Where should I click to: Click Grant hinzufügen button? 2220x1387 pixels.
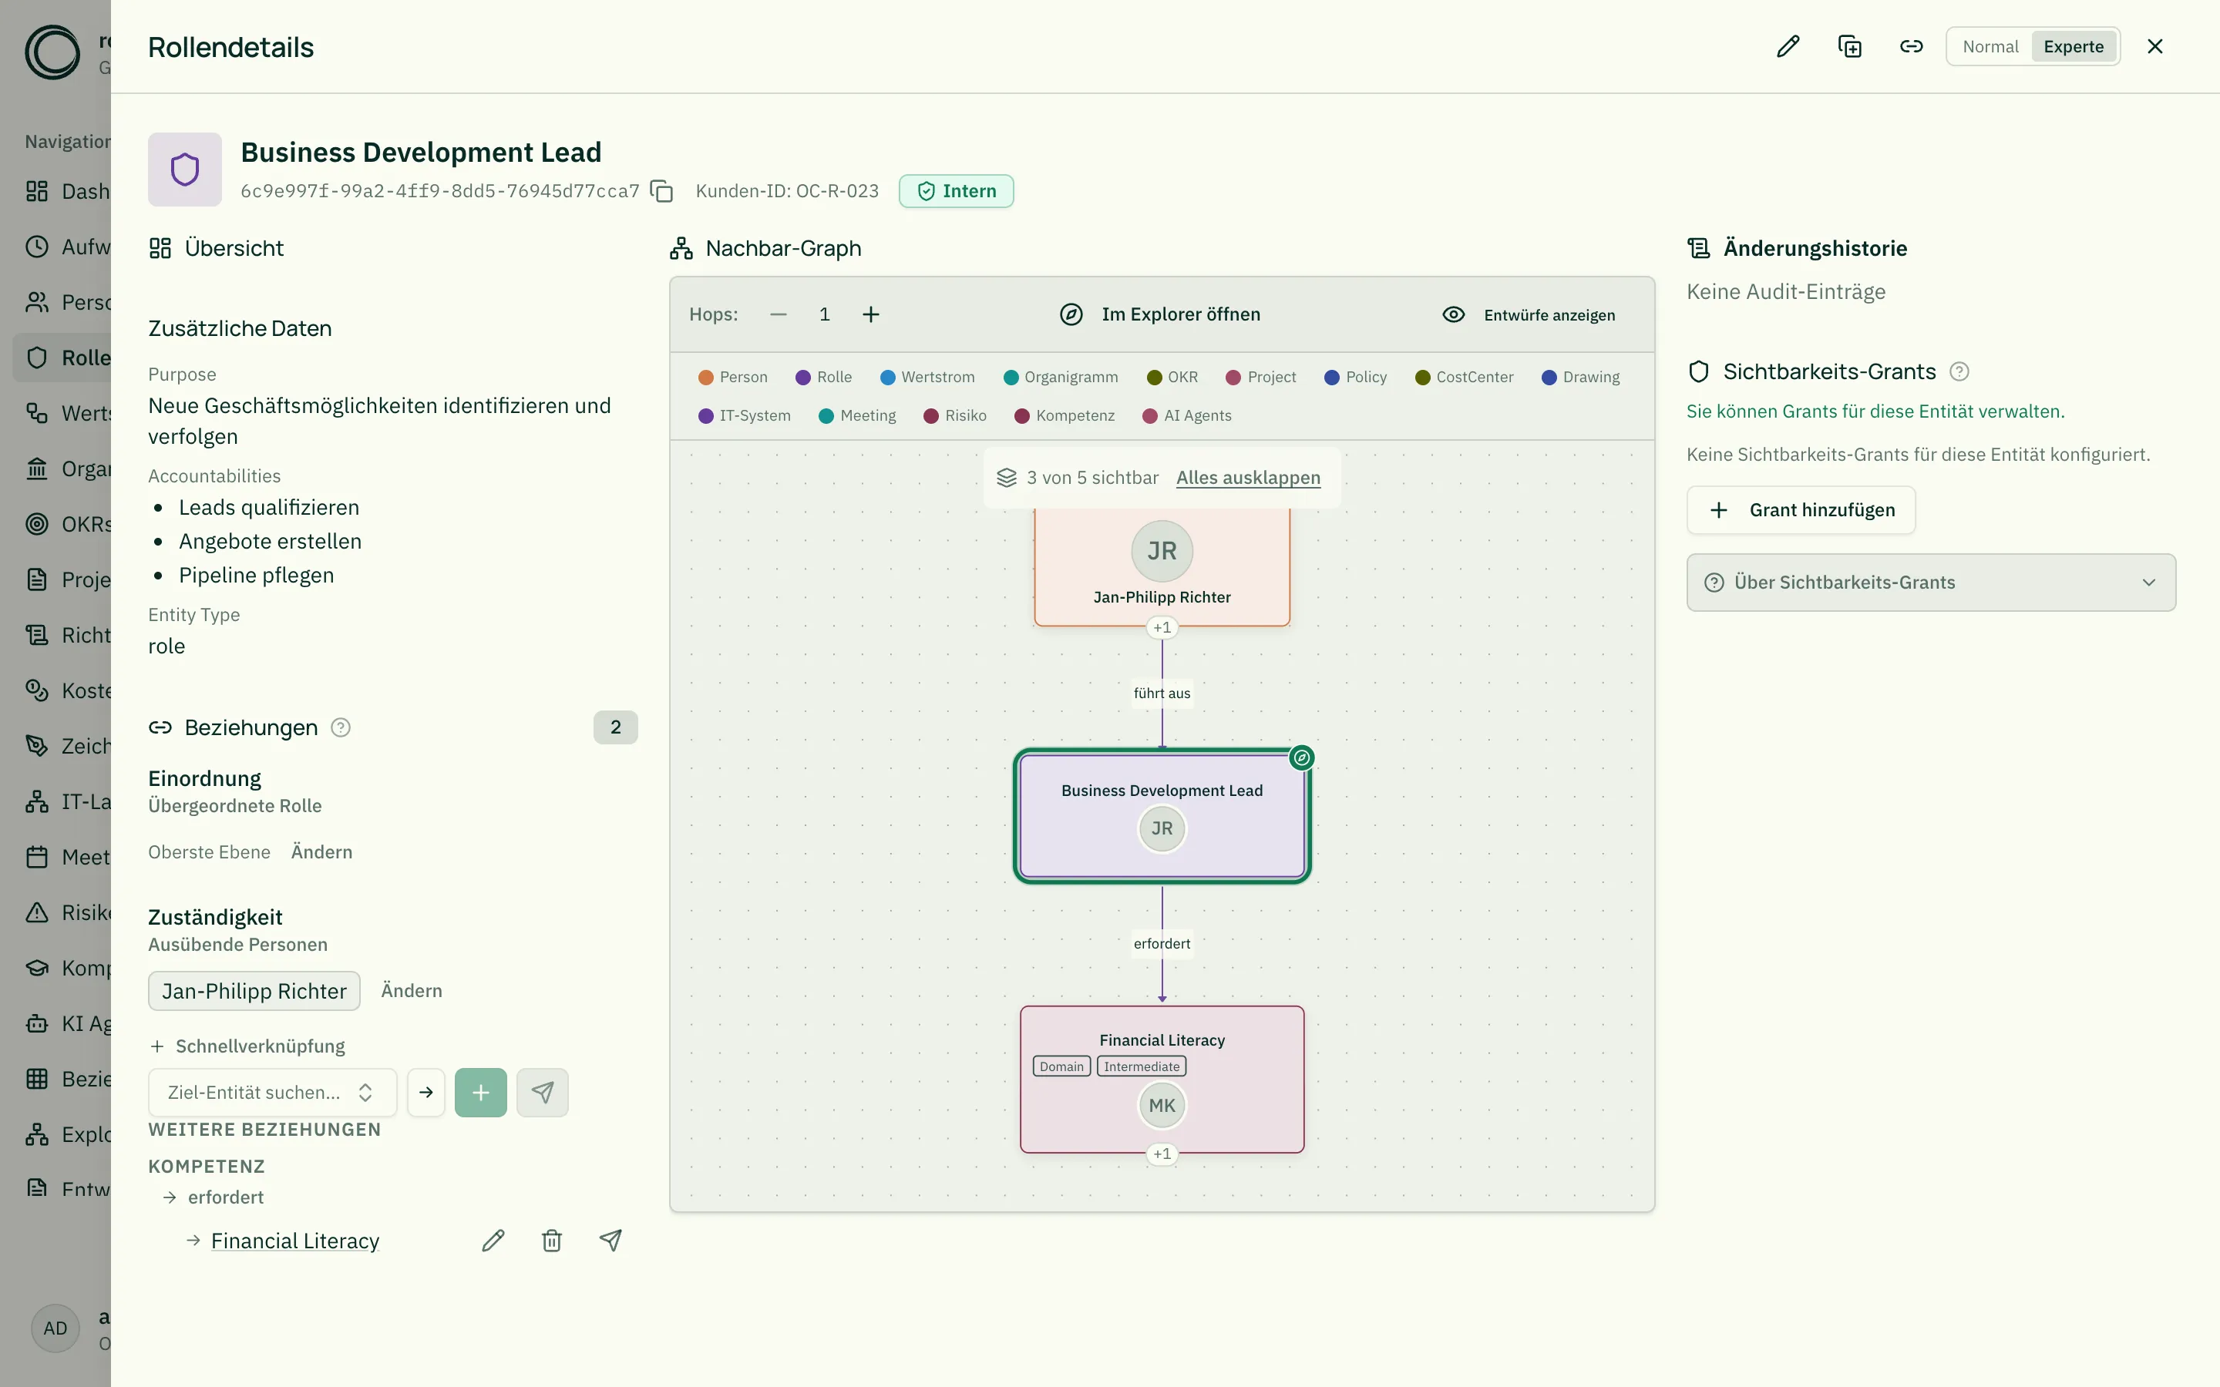pos(1801,510)
